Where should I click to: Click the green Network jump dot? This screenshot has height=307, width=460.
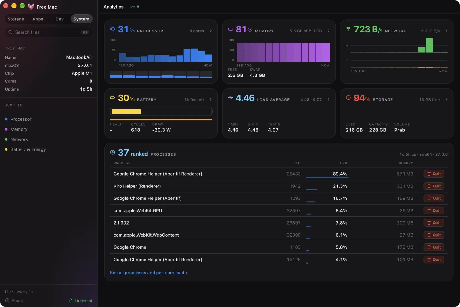(x=6, y=139)
